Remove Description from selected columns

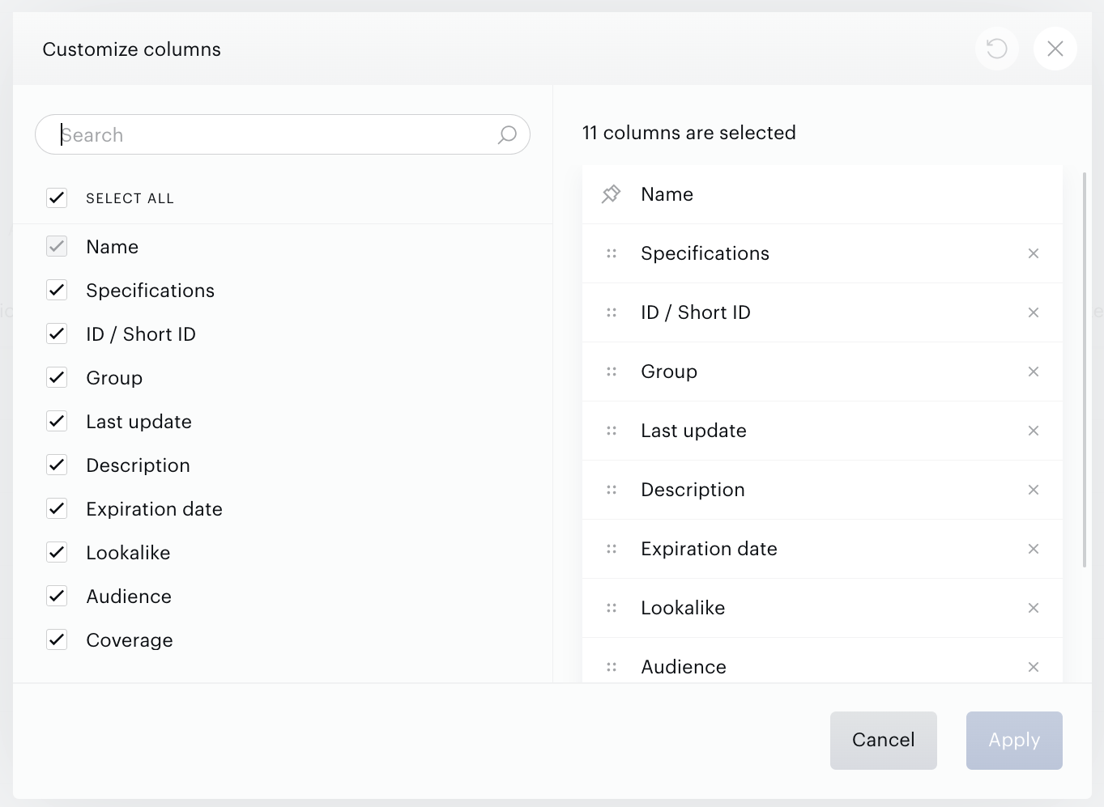[x=1034, y=490]
